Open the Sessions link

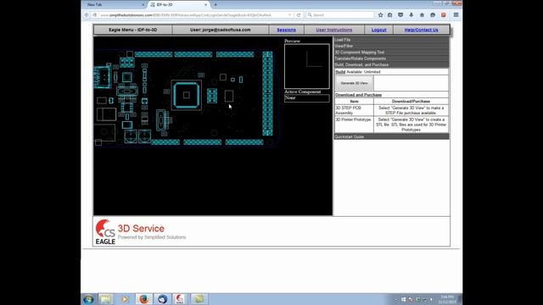click(x=287, y=30)
